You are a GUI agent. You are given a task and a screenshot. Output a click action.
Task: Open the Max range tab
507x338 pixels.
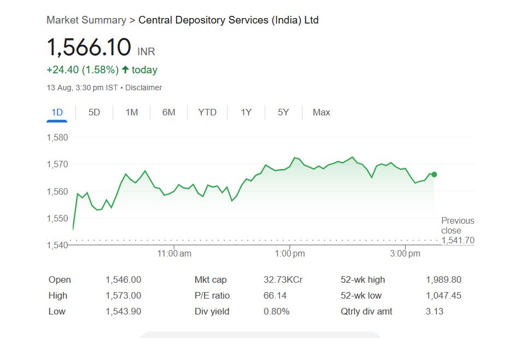point(322,112)
